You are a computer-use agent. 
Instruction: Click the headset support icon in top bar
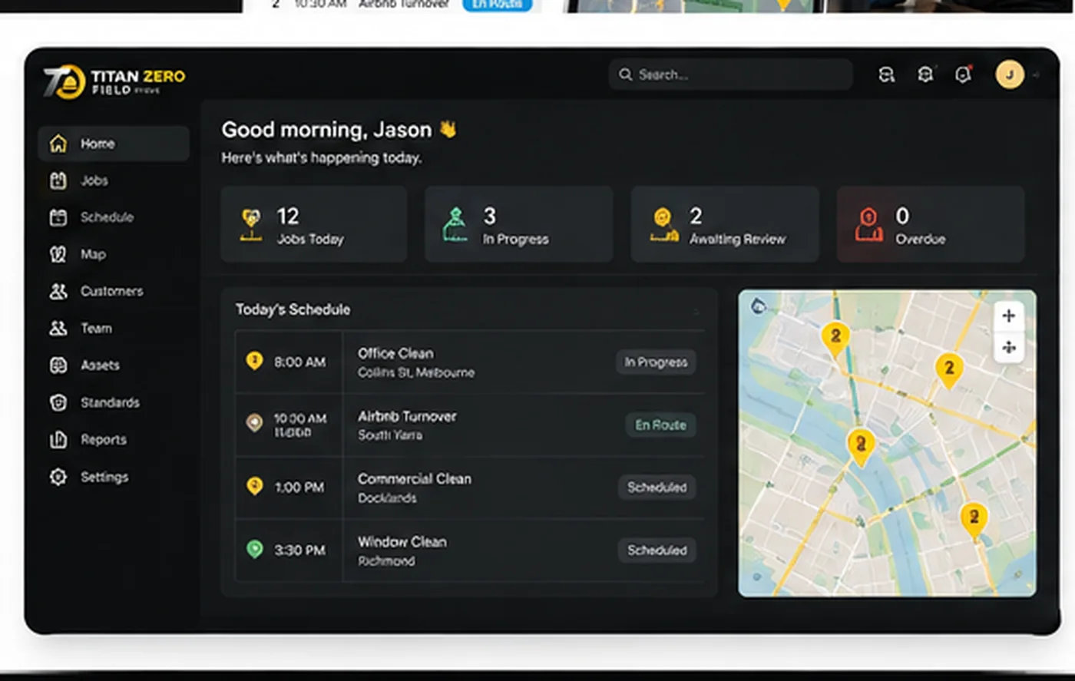pos(886,74)
